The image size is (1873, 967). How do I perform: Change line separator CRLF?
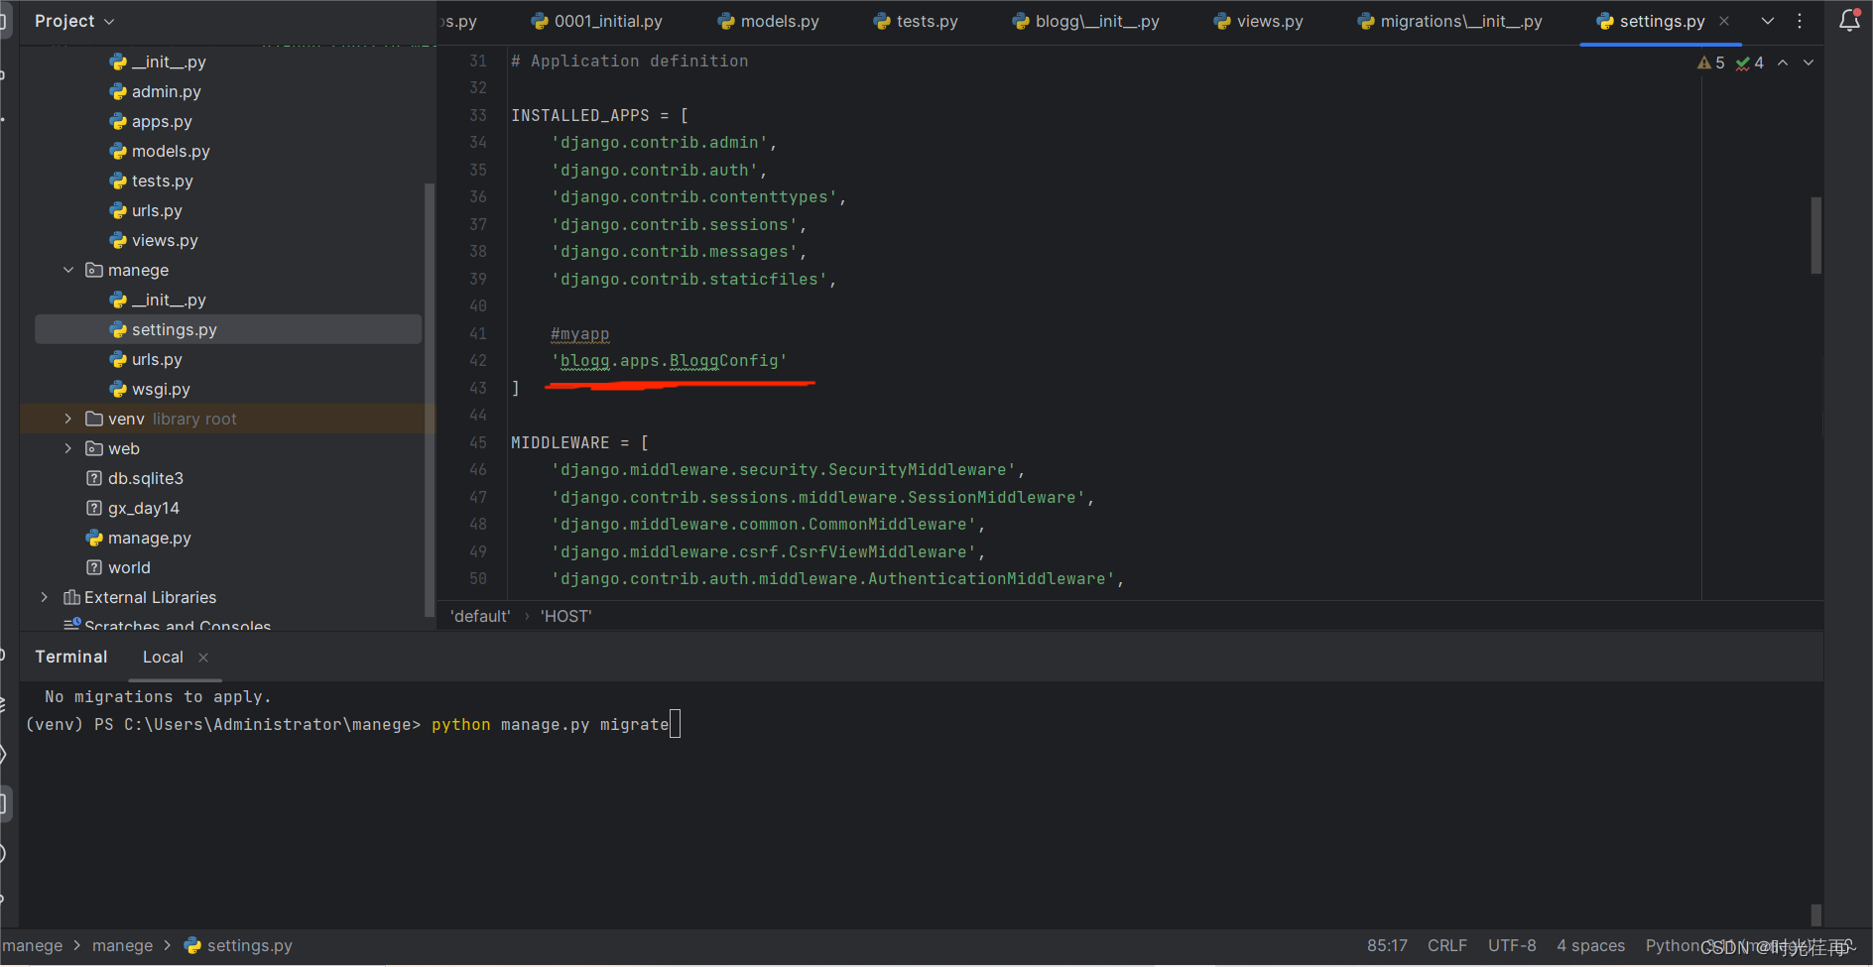coord(1447,945)
